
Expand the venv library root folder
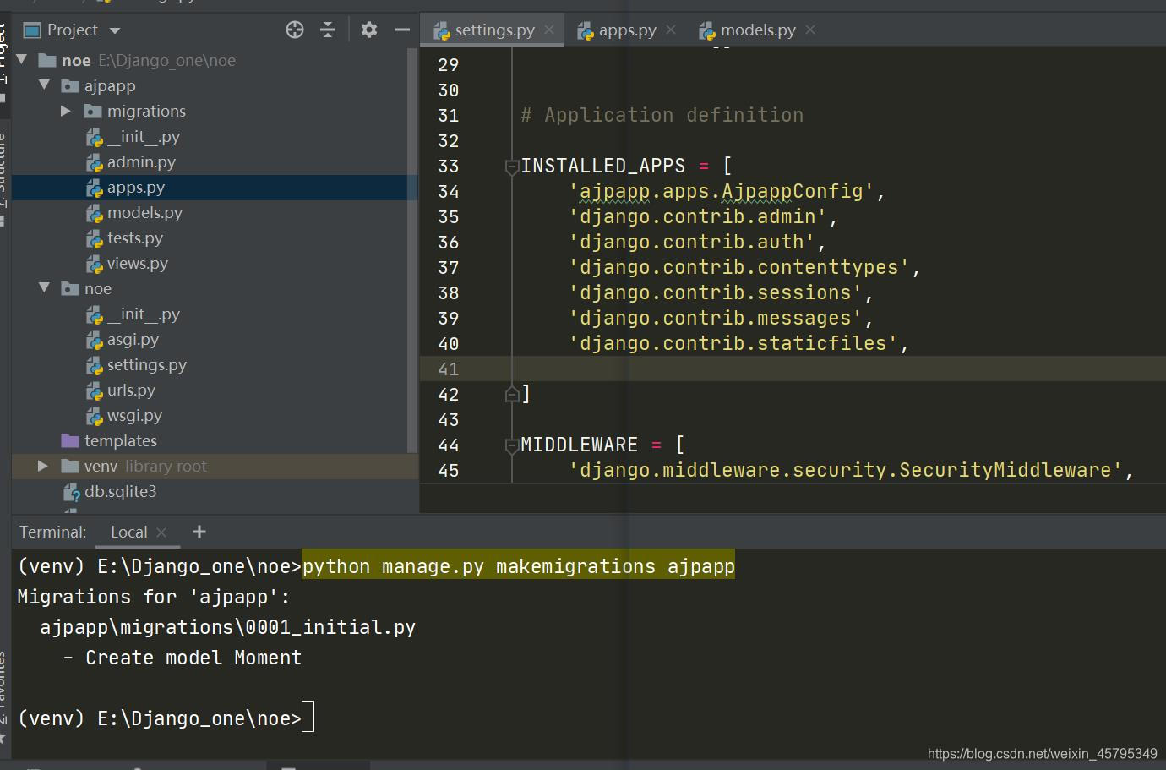(x=43, y=466)
